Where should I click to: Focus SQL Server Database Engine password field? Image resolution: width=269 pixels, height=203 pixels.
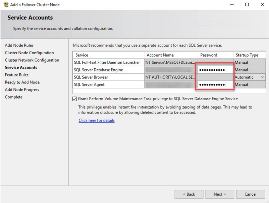coord(215,70)
